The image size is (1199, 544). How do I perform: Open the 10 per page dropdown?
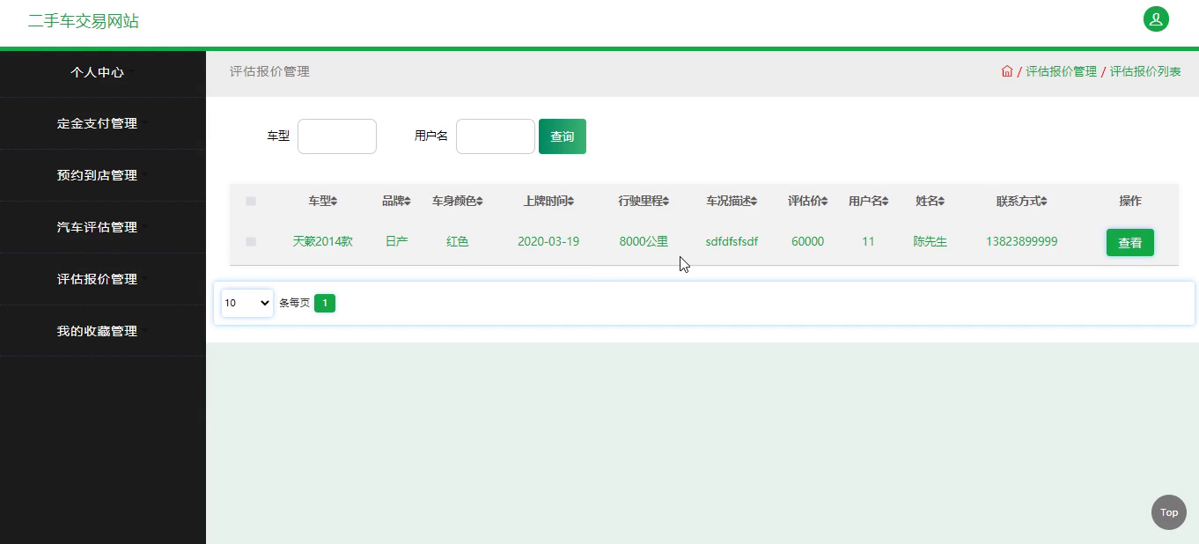click(x=247, y=303)
